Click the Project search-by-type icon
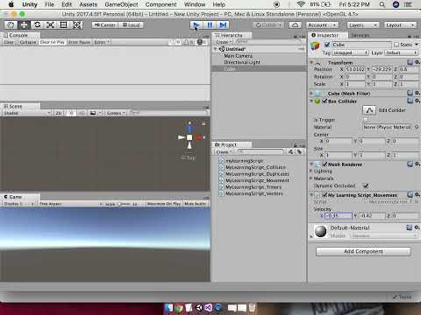The height and width of the screenshot is (315, 421). coord(290,151)
